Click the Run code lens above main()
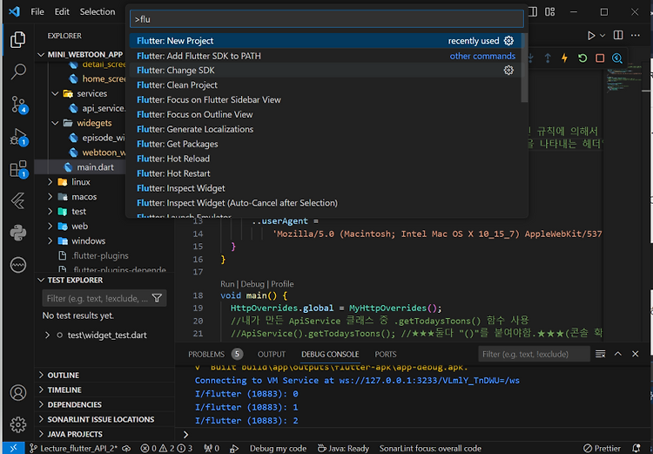Screen dimensions: 653x454 227,284
